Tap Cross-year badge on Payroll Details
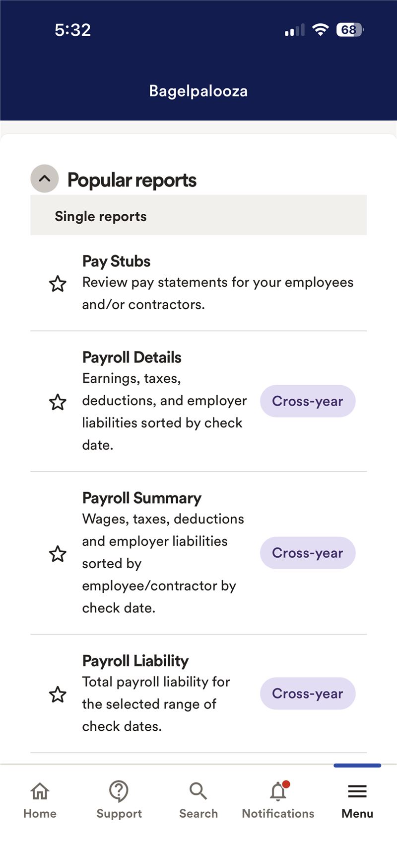The image size is (397, 862). tap(308, 401)
